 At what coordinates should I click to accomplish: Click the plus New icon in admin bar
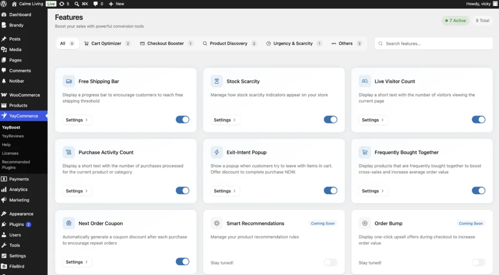click(x=111, y=4)
